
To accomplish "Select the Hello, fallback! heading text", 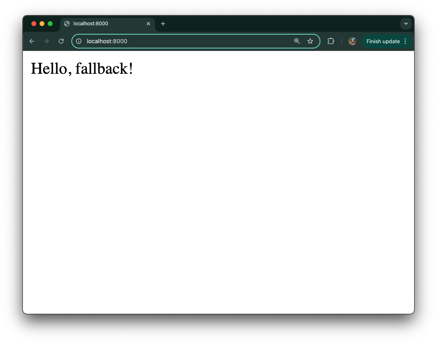I will tap(82, 68).
